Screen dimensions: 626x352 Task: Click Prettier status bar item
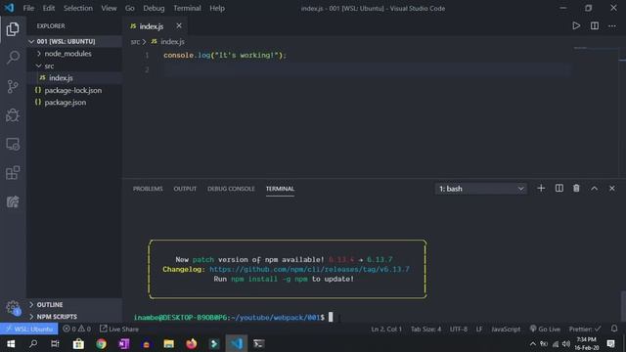585,329
